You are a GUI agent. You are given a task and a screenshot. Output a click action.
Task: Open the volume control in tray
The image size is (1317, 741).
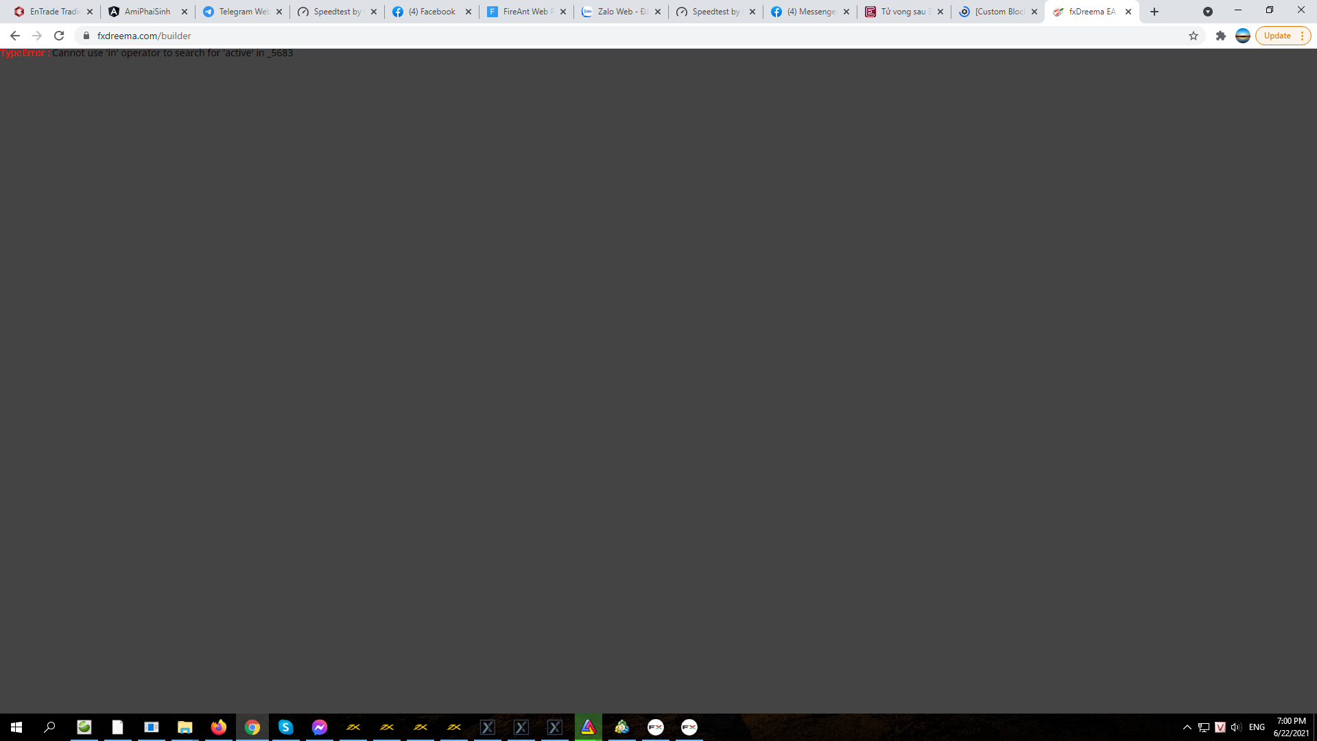click(x=1236, y=727)
